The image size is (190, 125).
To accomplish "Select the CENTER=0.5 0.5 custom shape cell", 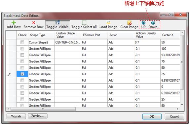I will click(x=68, y=42).
